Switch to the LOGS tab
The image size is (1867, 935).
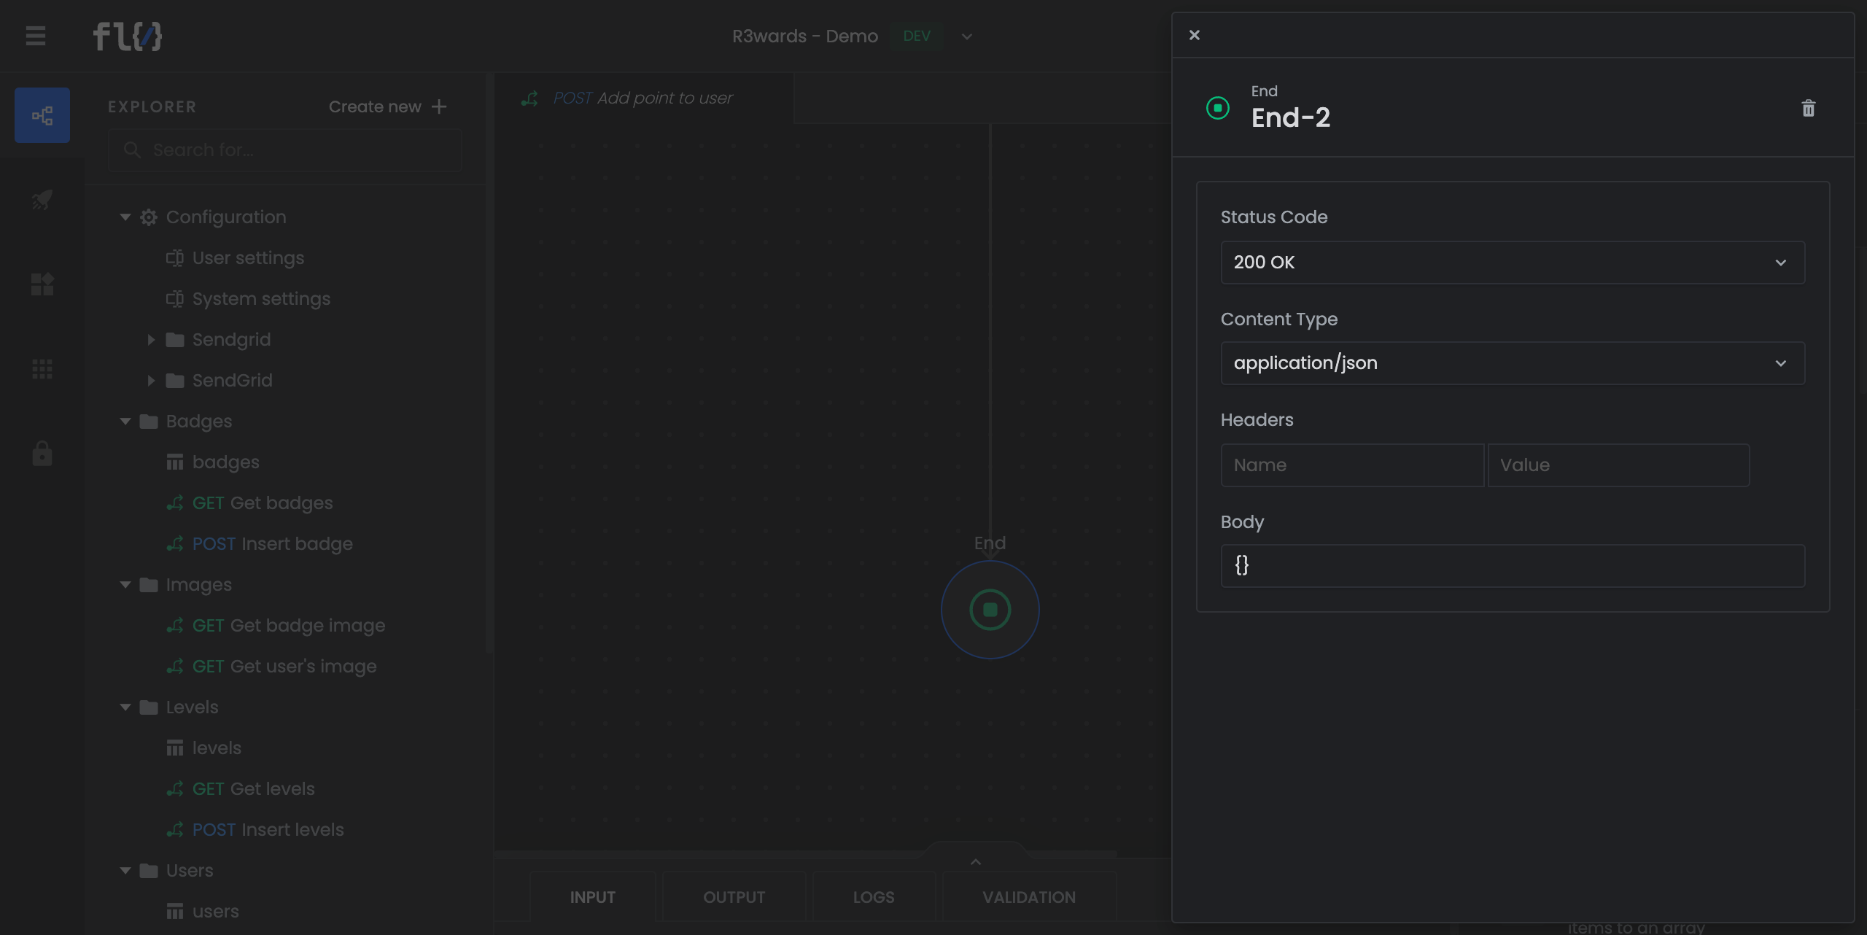(874, 897)
